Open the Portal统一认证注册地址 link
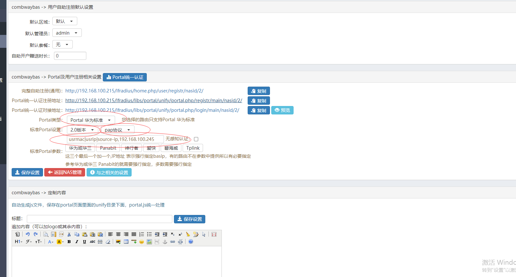 [154, 101]
